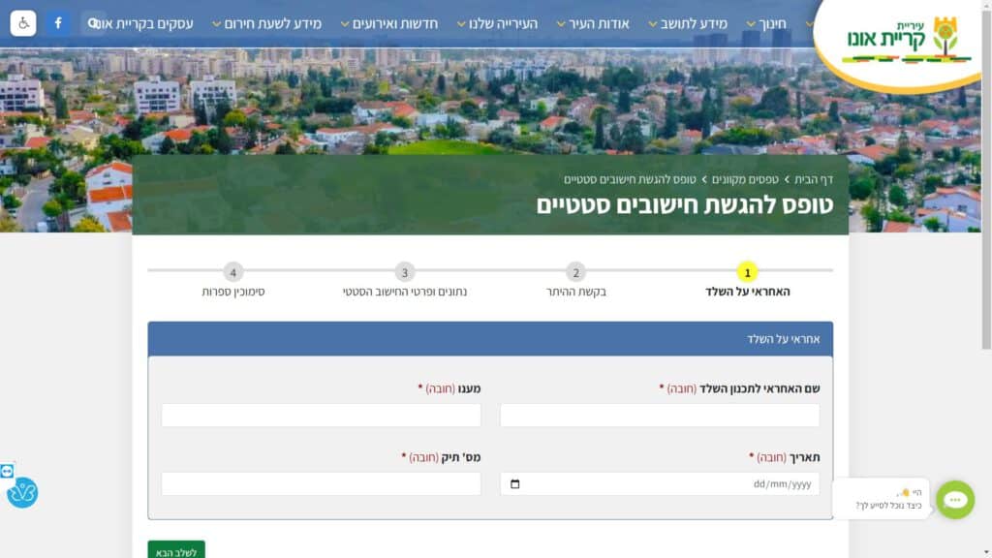Open the accessibility wheelchair menu

tap(23, 23)
